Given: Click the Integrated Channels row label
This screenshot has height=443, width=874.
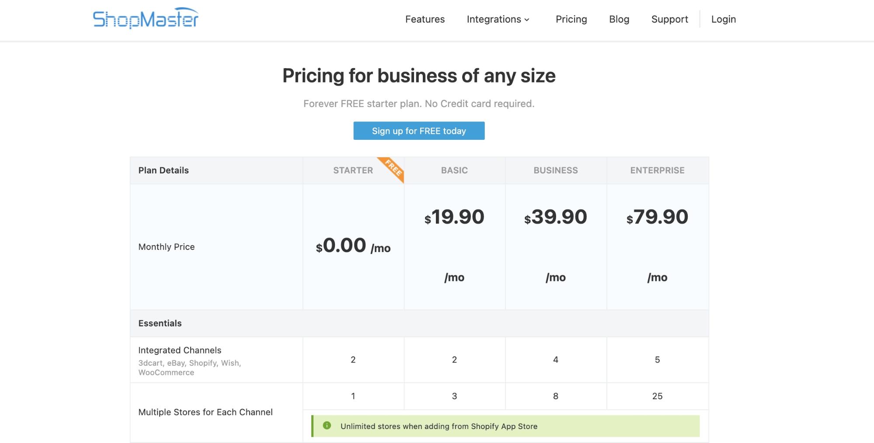Looking at the screenshot, I should (x=180, y=350).
